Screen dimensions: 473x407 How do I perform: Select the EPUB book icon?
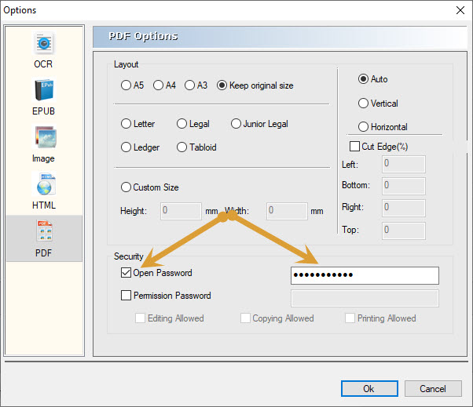coord(44,89)
